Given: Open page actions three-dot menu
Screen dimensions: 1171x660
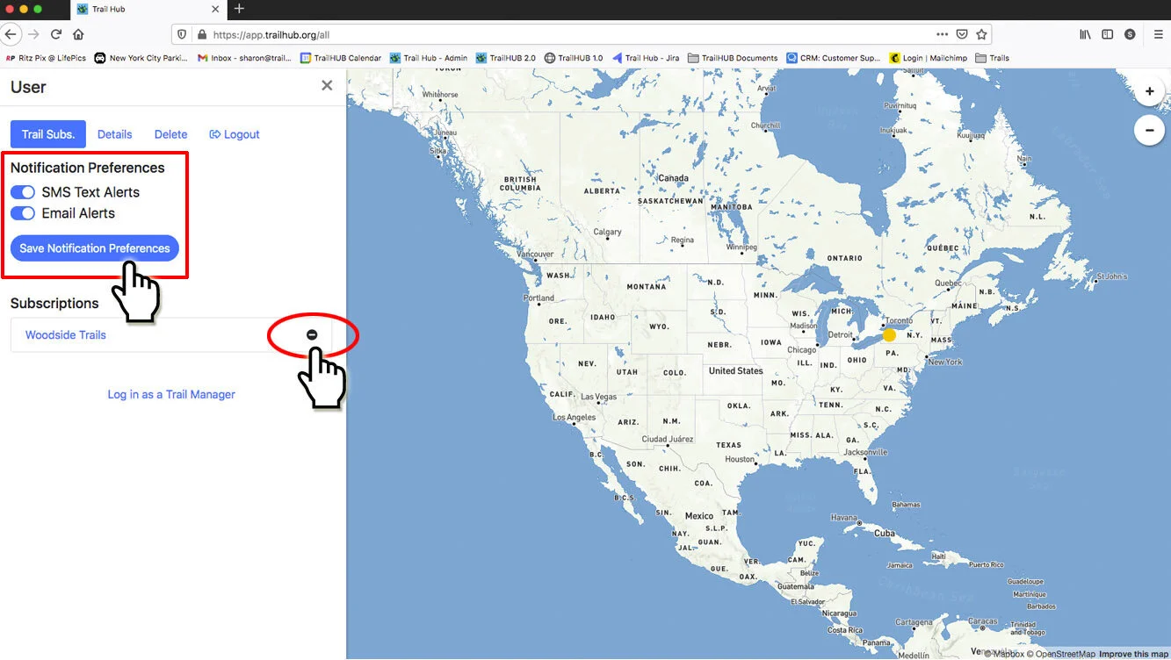Looking at the screenshot, I should click(942, 34).
